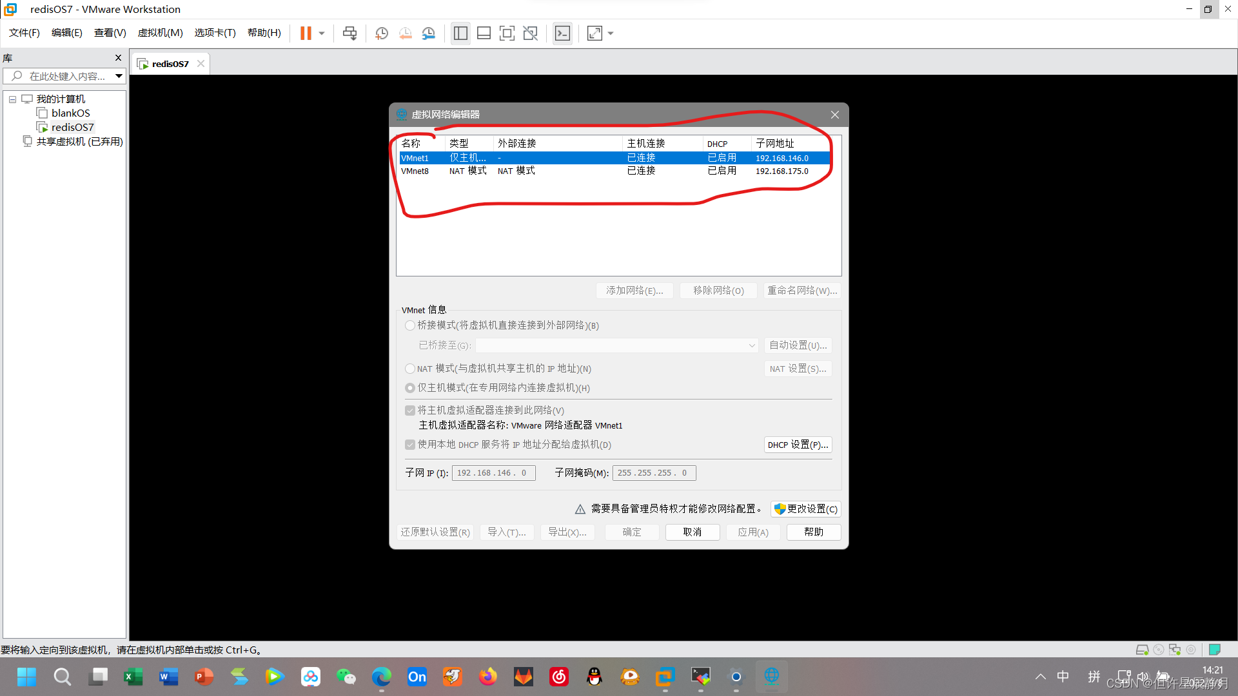1238x696 pixels.
Task: Open the 查看(V) menu
Action: [x=110, y=32]
